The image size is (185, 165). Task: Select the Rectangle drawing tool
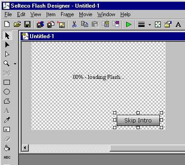coord(7,82)
